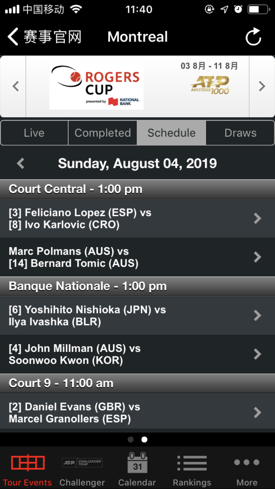Expand Lopez vs Karlovic match details
This screenshot has width=275, height=489.
(x=257, y=218)
